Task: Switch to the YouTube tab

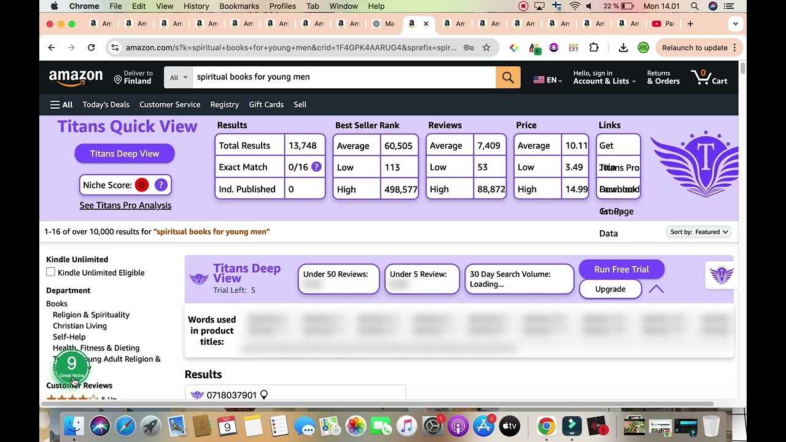Action: [x=663, y=24]
